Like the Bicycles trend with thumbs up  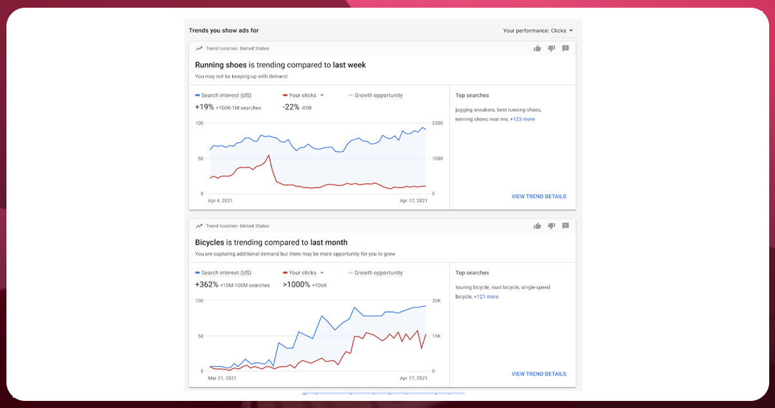coord(537,226)
